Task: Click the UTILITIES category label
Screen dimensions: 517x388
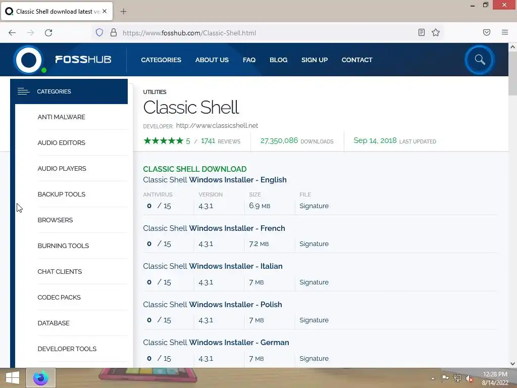Action: tap(154, 92)
